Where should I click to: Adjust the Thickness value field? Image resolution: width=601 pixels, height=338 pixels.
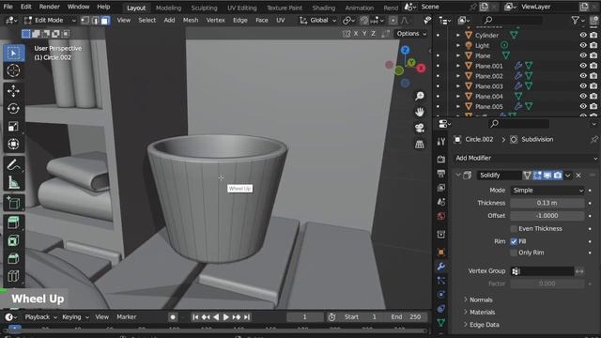tap(547, 203)
